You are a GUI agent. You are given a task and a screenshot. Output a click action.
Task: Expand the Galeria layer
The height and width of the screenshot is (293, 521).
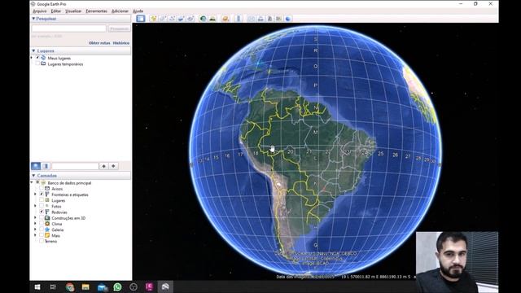tap(35, 230)
